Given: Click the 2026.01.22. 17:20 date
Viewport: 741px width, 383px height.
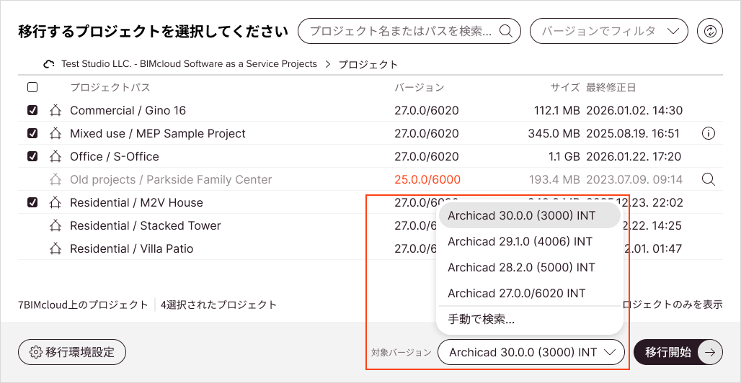Looking at the screenshot, I should point(634,156).
